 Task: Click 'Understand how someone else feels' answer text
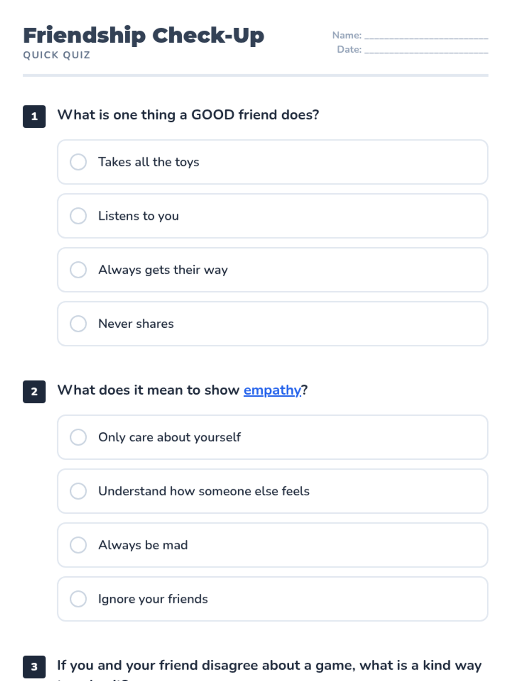coord(204,491)
